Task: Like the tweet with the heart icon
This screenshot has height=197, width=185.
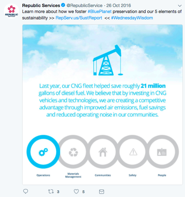Action: pyautogui.click(x=76, y=191)
